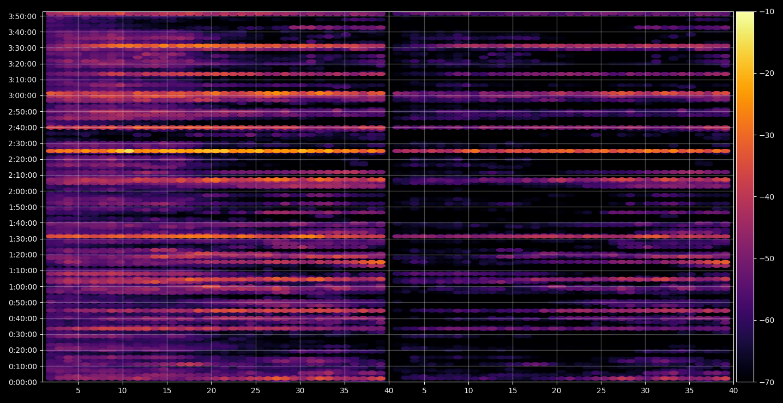Click x-axis label 5 under the right plot
783x403 pixels.
pyautogui.click(x=424, y=390)
